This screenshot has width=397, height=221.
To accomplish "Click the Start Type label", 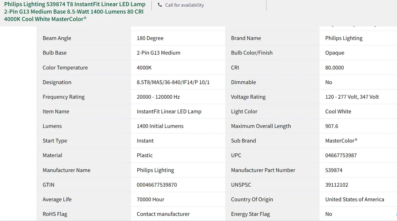I will pos(55,141).
